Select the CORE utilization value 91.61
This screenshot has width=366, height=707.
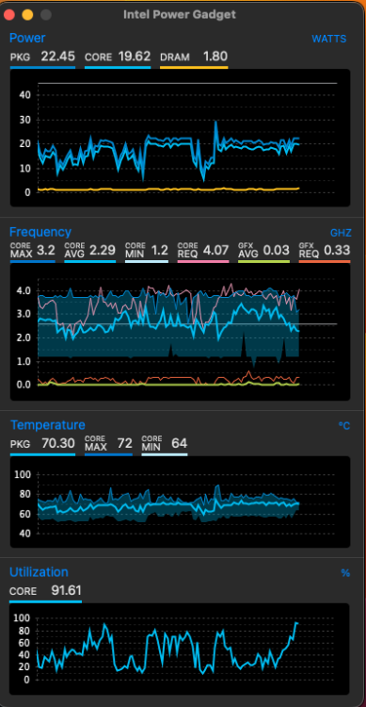pos(66,590)
